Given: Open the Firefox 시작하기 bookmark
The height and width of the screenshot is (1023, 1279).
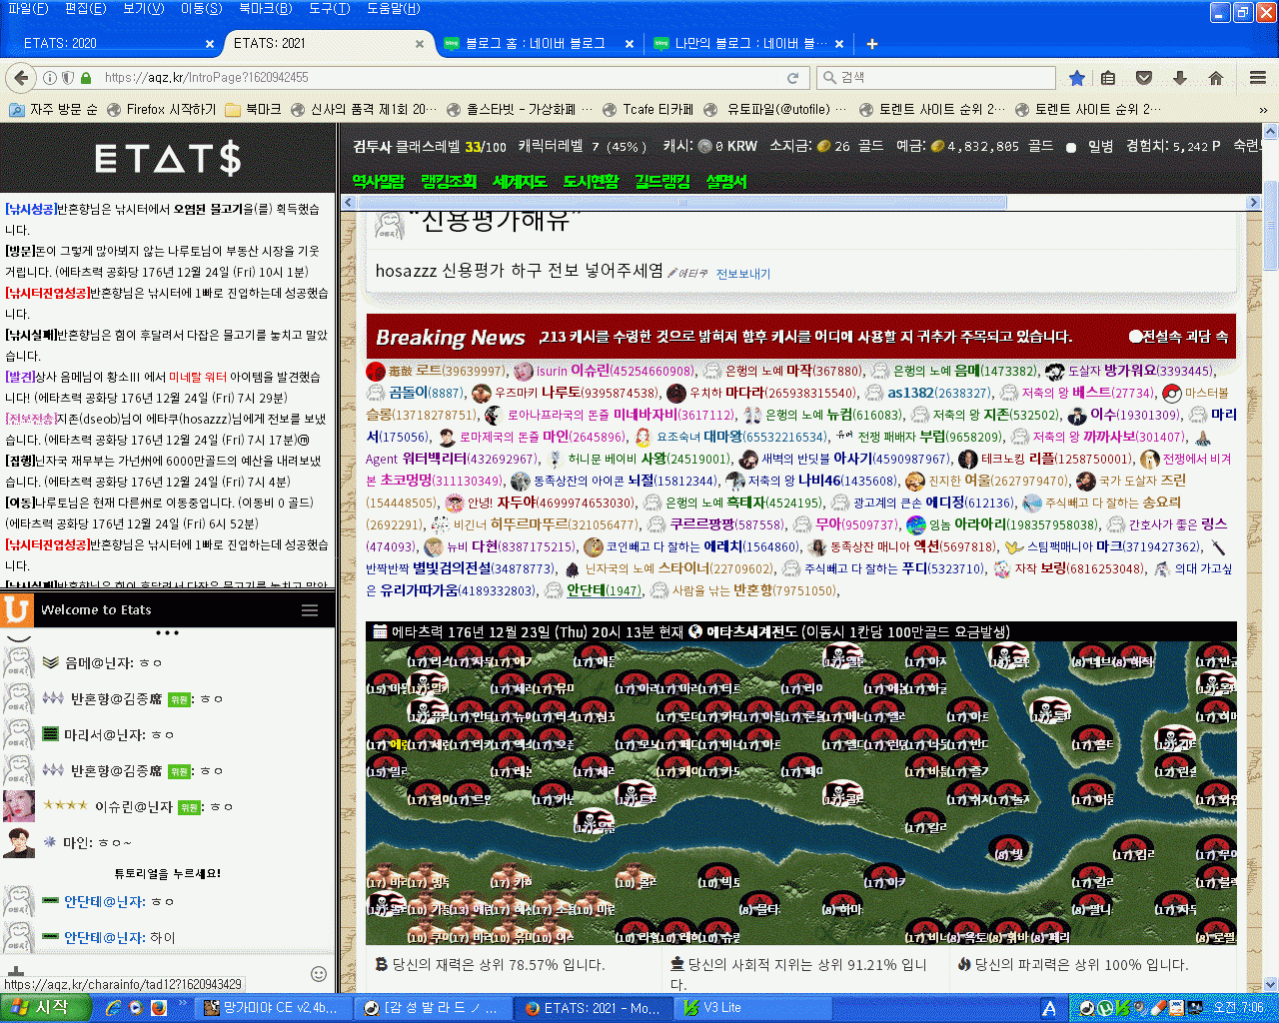Looking at the screenshot, I should [162, 109].
